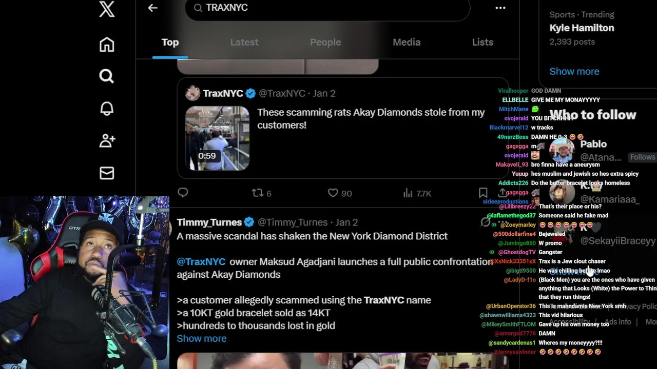Open Jan 2 timestamp on TraxNYC tweet
Screen dimensions: 657x369
coord(324,93)
